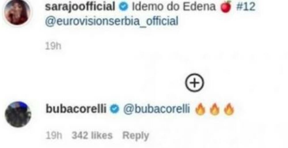Image resolution: width=288 pixels, height=148 pixels.
Task: Follow the @eurovisionserbia_official mention
Action: pyautogui.click(x=112, y=21)
